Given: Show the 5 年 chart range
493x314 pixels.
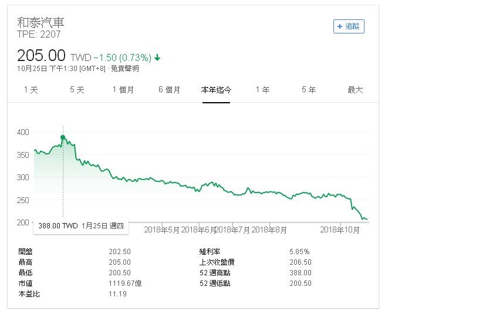Looking at the screenshot, I should click(x=309, y=90).
